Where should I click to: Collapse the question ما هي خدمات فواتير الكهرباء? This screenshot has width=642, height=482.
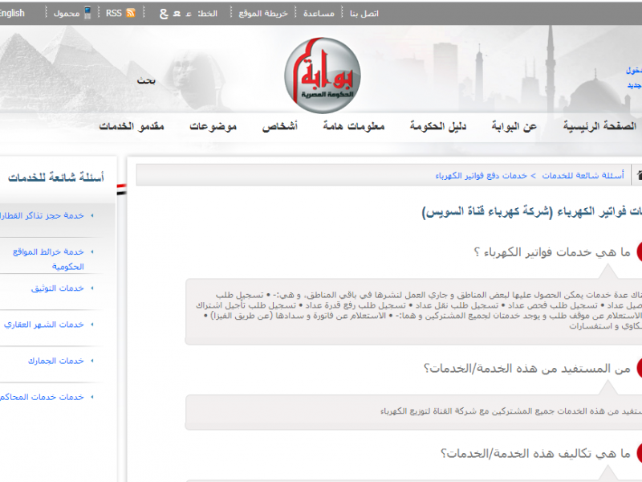(552, 251)
